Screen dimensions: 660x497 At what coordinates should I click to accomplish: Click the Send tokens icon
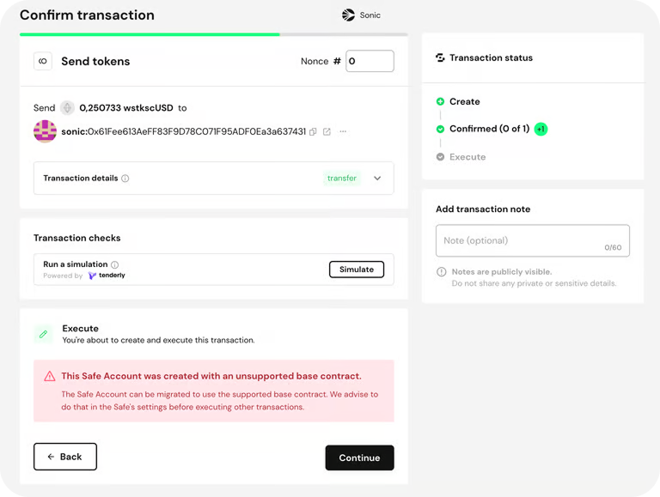coord(43,61)
